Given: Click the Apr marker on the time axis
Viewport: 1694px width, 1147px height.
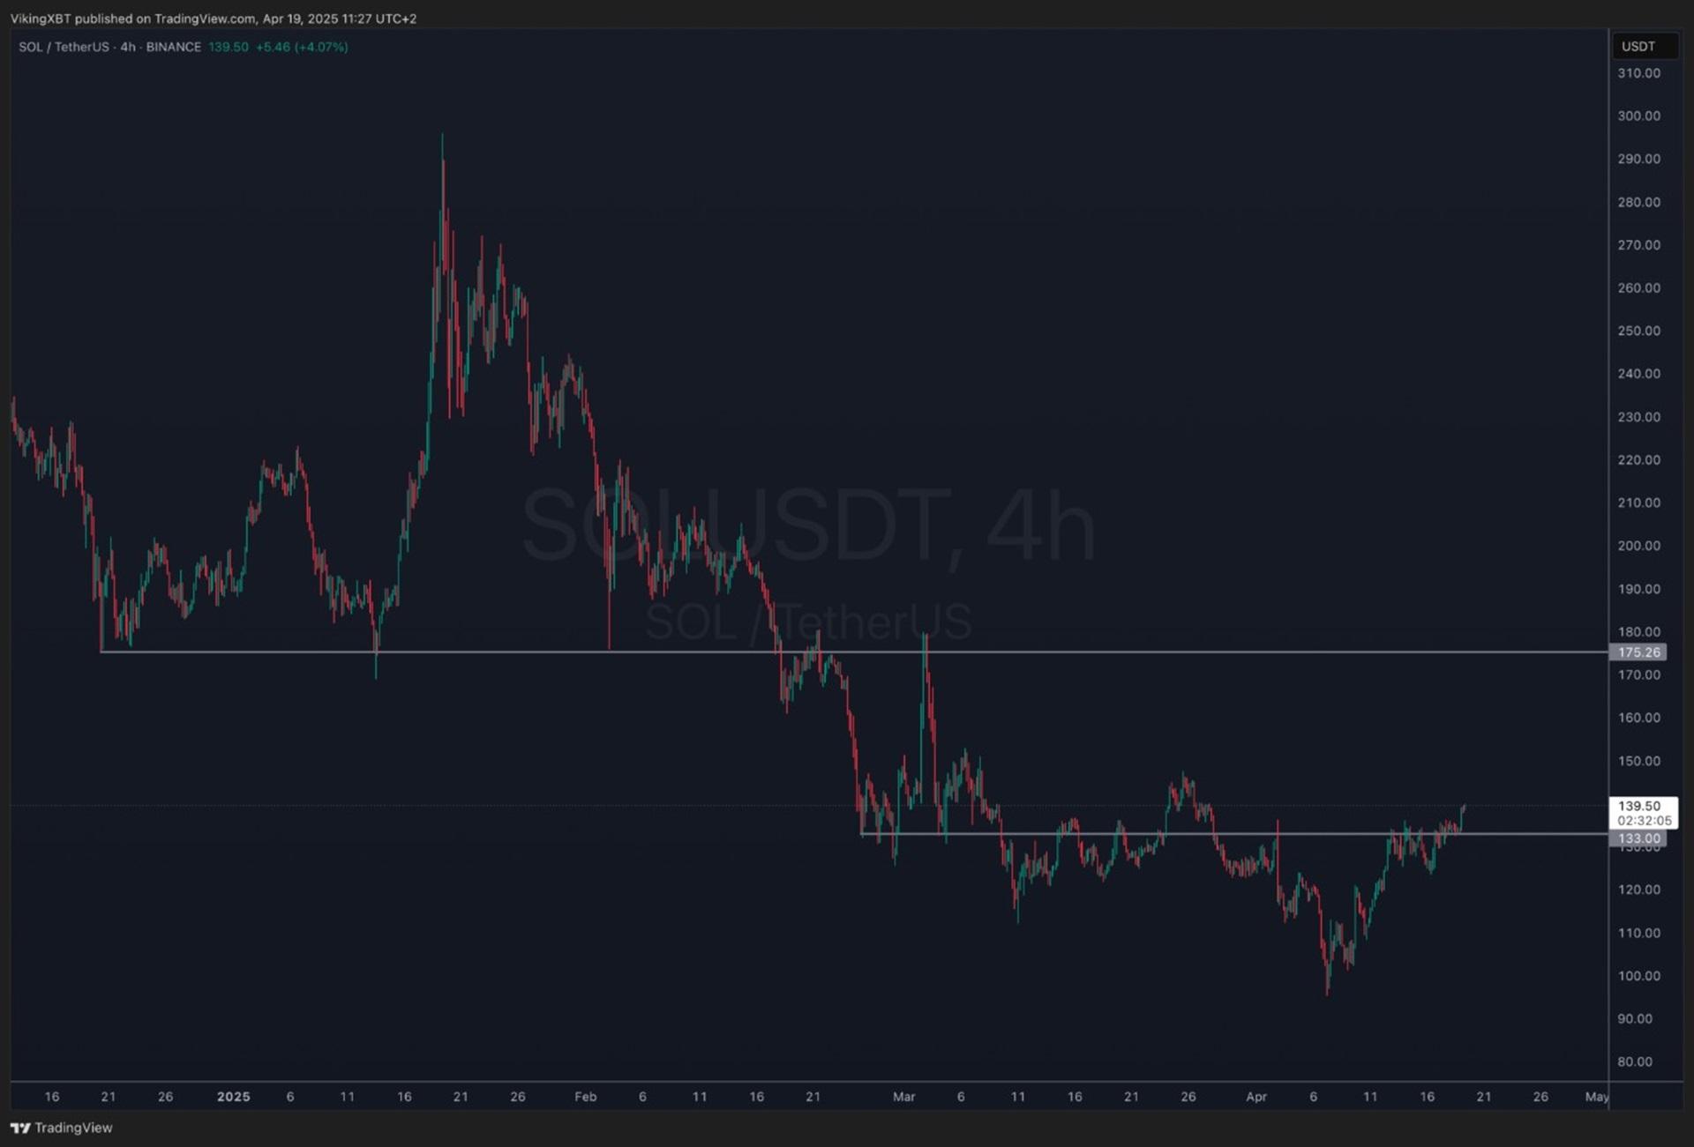Looking at the screenshot, I should (x=1256, y=1097).
